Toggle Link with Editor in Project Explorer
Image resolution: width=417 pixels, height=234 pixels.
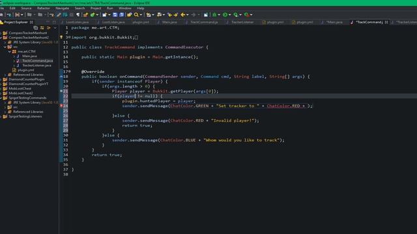pyautogui.click(x=42, y=27)
